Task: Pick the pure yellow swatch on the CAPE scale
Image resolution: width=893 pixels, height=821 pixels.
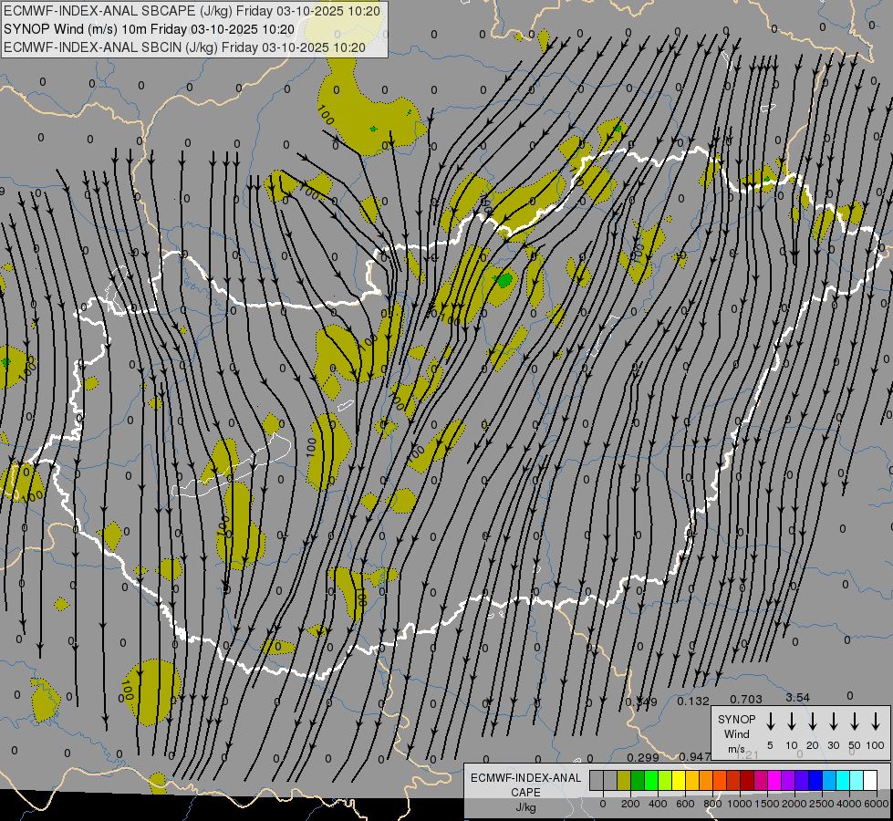Action: [679, 780]
